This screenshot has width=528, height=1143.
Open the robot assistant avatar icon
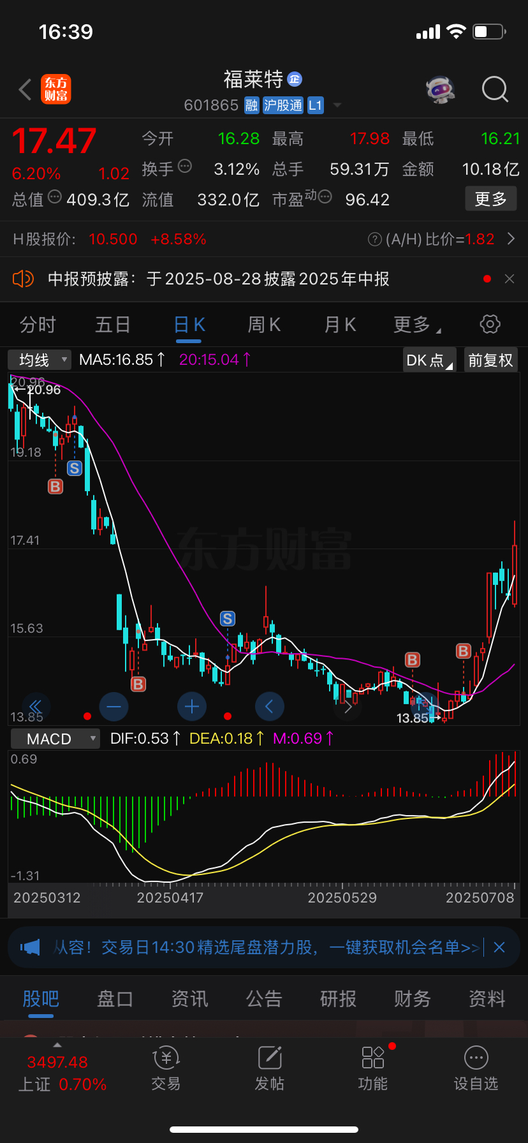click(441, 89)
